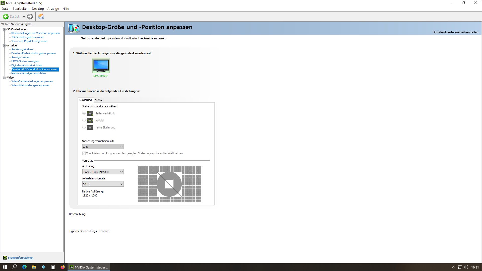Viewport: 482px width, 271px height.
Task: Launch Firefox from the taskbar
Action: click(63, 267)
